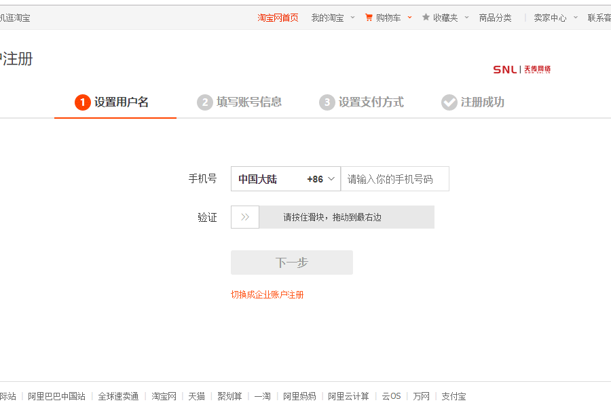Click the SNL 天传网络 logo
This screenshot has height=407, width=611.
pos(521,69)
